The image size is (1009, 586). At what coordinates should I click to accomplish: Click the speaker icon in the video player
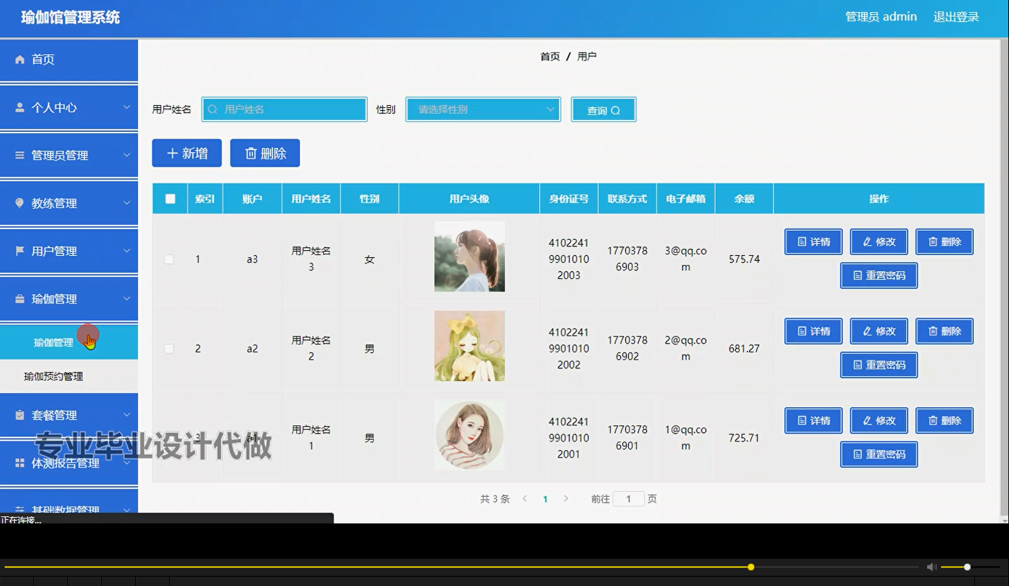click(x=930, y=567)
